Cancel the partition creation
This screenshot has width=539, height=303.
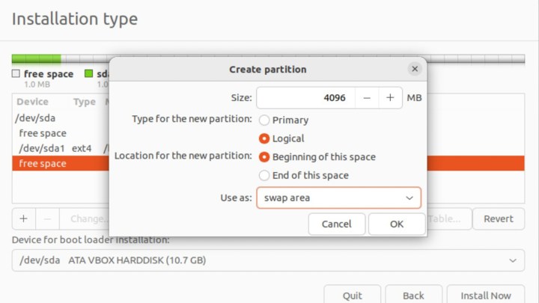tap(336, 224)
